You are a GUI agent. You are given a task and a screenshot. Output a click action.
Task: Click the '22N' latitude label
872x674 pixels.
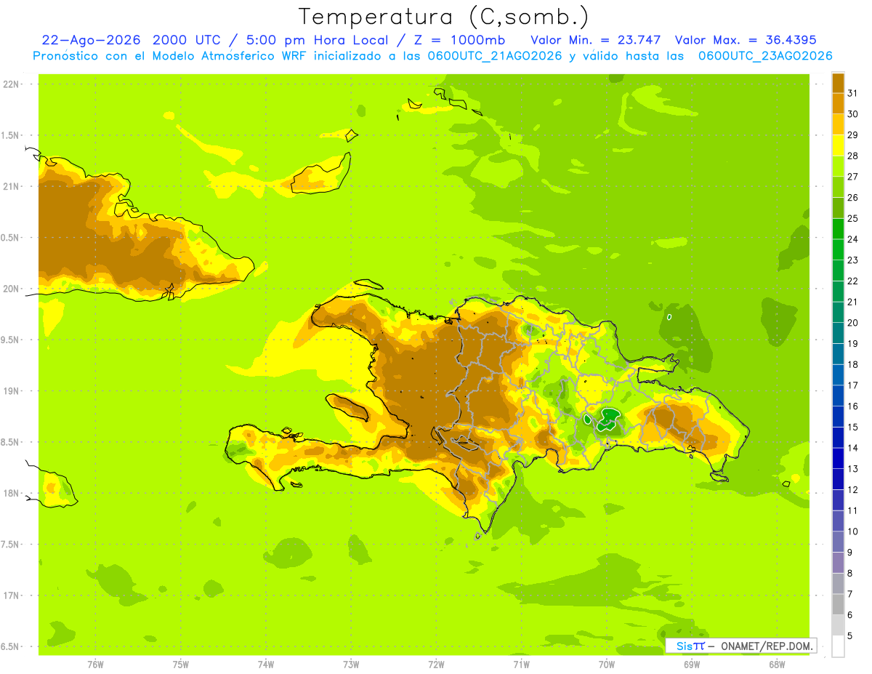(11, 84)
